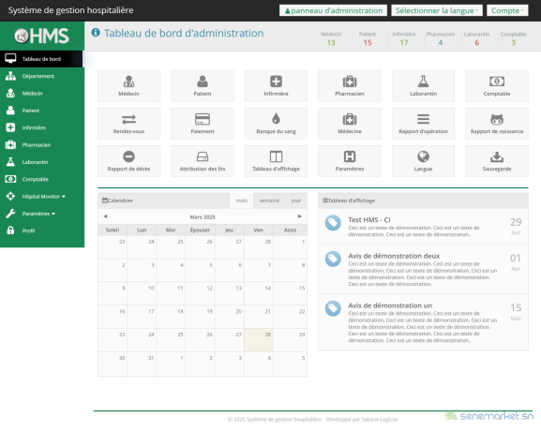
Task: Select Profil menu item label
Action: (29, 230)
